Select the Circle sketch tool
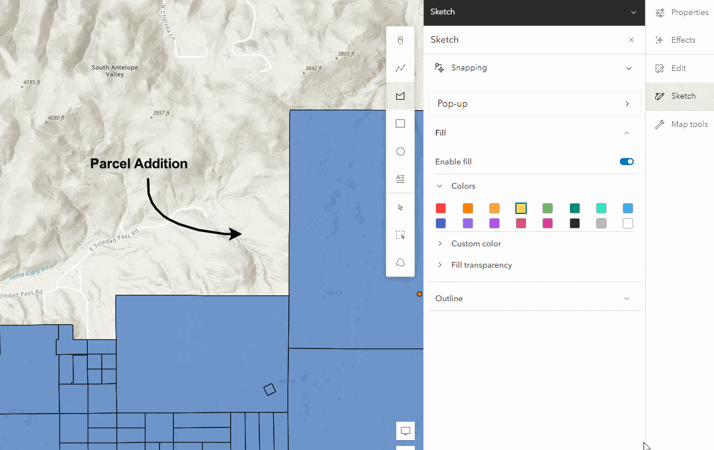This screenshot has width=714, height=450. pyautogui.click(x=400, y=151)
